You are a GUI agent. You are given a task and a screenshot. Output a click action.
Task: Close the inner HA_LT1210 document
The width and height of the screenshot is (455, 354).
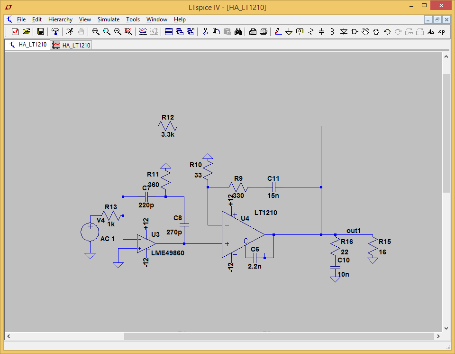(x=446, y=20)
